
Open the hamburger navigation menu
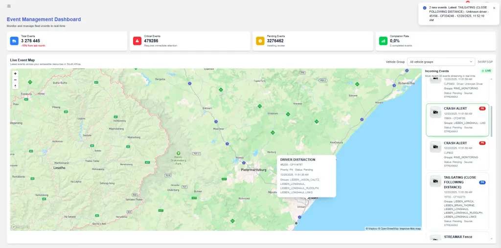(x=9, y=6)
